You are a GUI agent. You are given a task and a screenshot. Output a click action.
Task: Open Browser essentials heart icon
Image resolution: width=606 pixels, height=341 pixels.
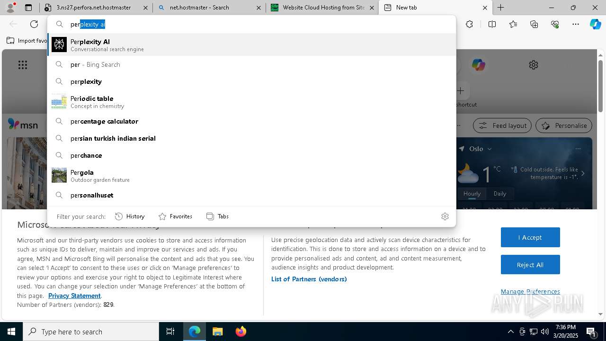(555, 24)
